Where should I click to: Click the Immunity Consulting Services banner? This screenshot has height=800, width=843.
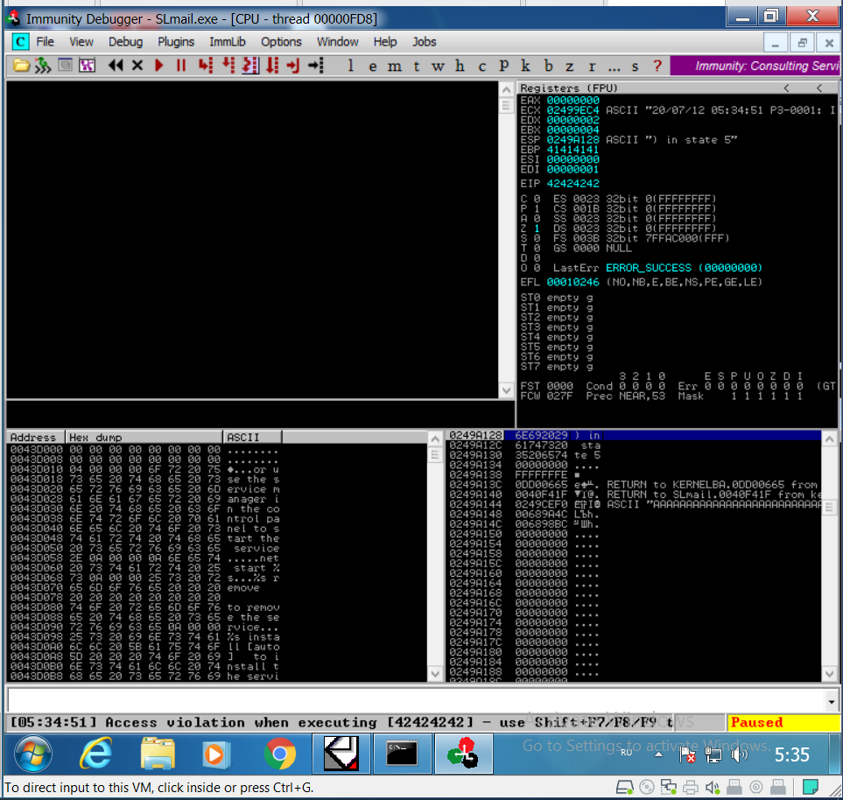tap(755, 66)
